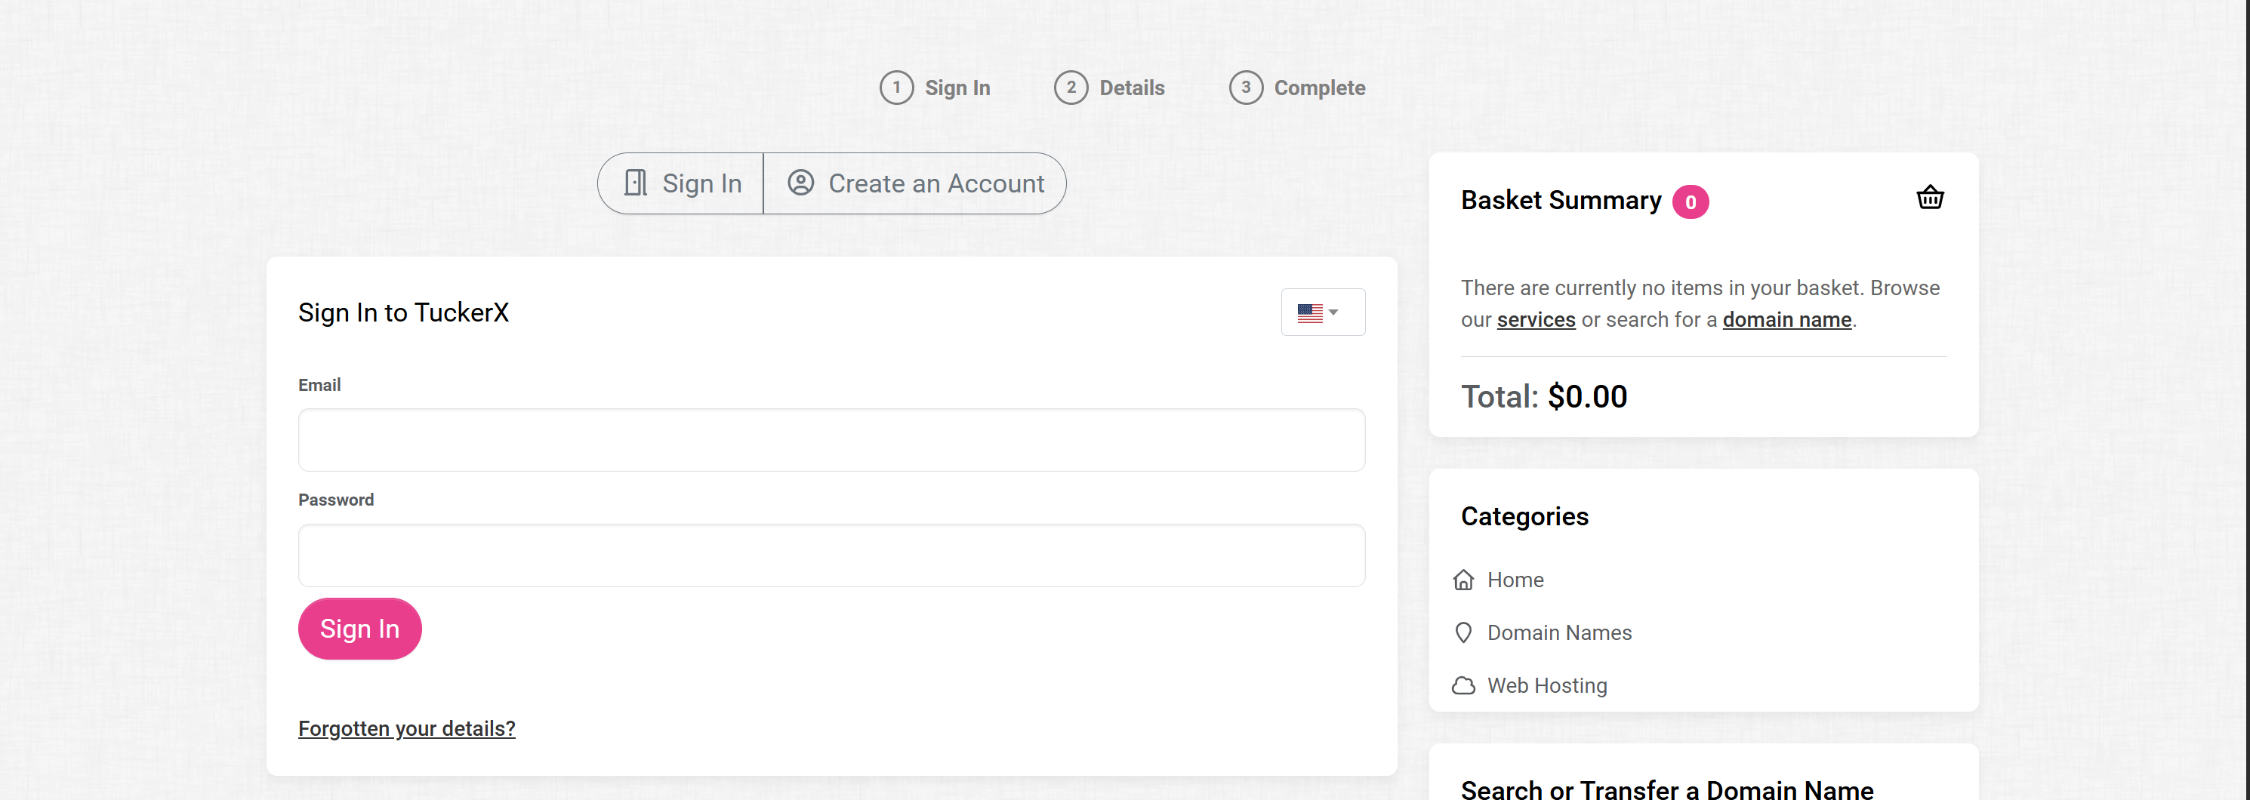Click the Categories heading
Screen dimensions: 2250x800
pos(1524,516)
